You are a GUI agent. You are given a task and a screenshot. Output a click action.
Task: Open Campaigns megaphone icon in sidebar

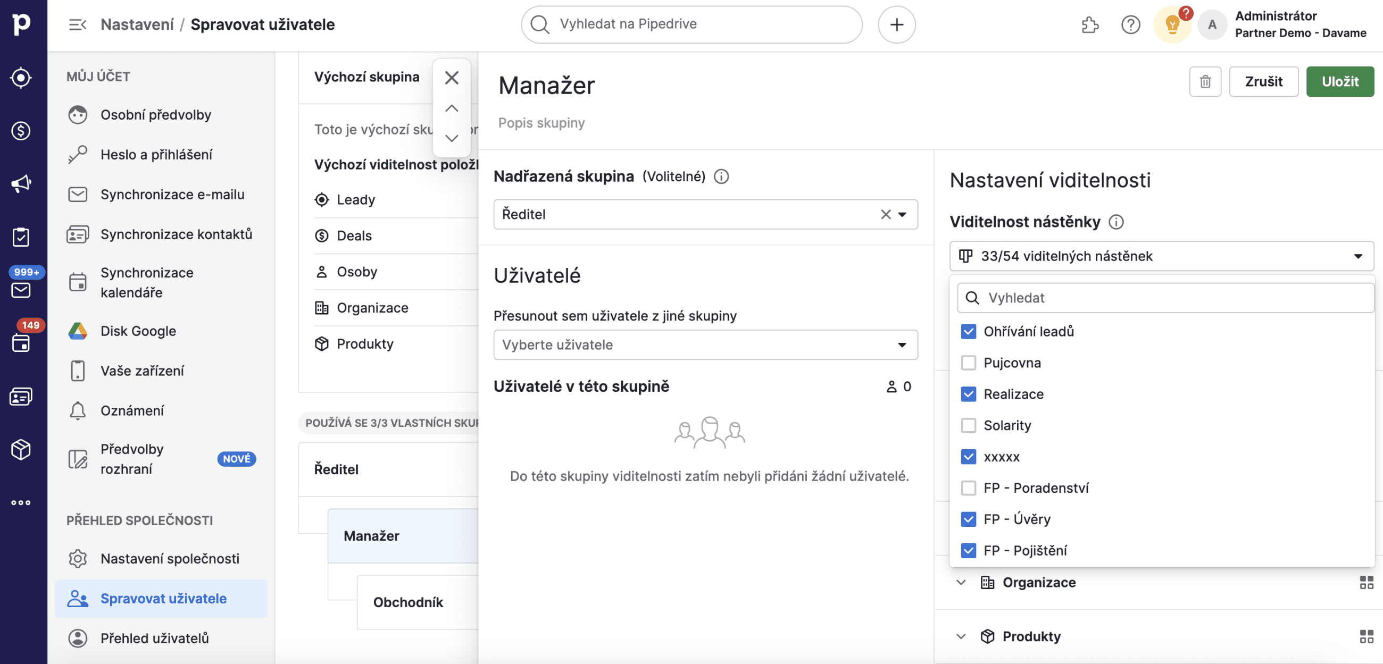(x=21, y=183)
